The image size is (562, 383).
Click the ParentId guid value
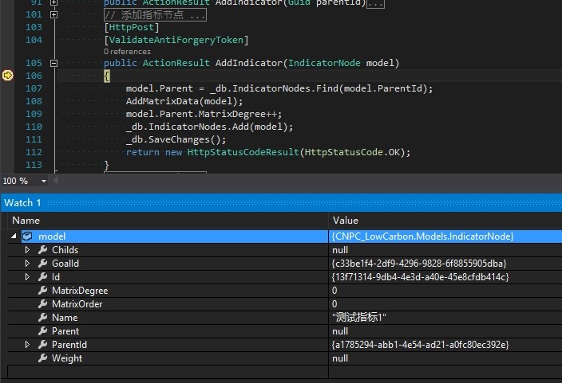[421, 344]
